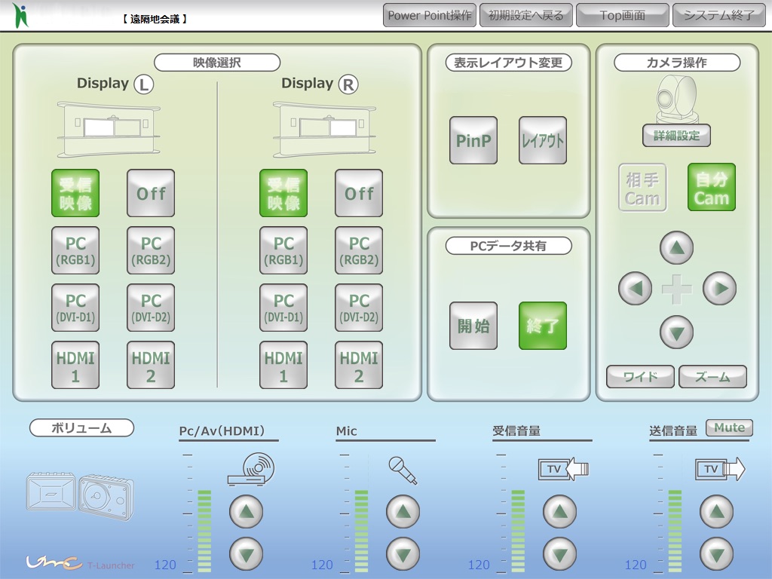Pan the camera left with the arrow
This screenshot has width=772, height=579.
click(x=635, y=288)
